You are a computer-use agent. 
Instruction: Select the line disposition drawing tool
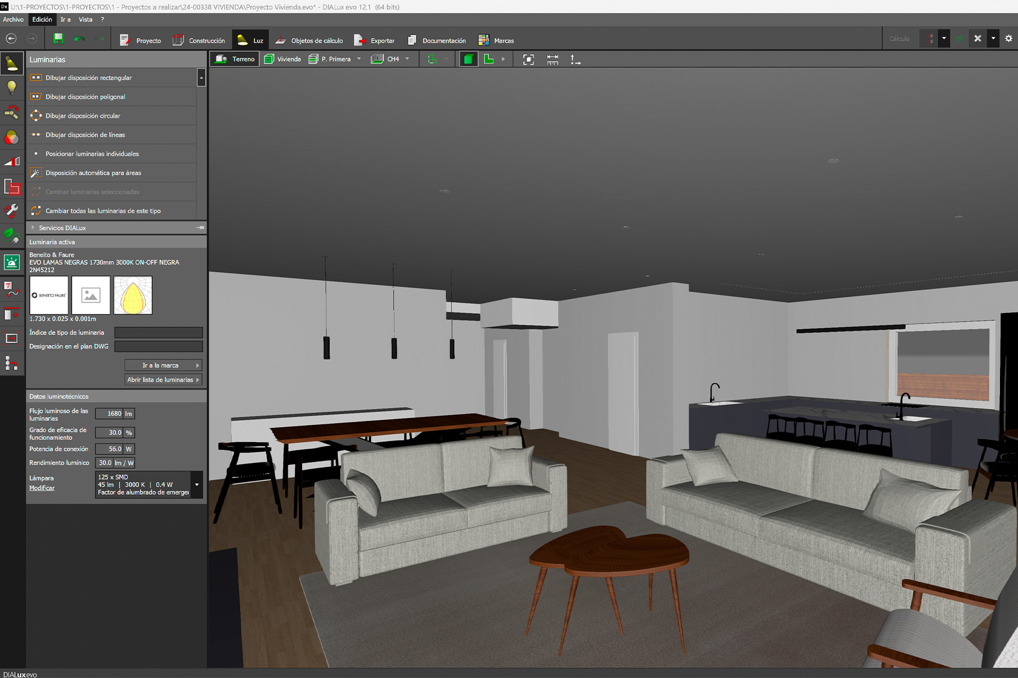(x=84, y=135)
